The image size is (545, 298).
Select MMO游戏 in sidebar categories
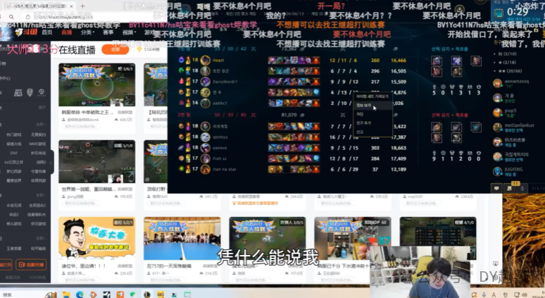pos(37,144)
